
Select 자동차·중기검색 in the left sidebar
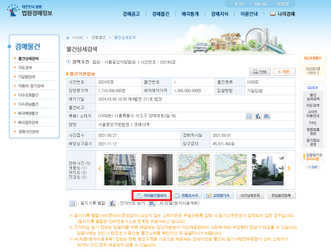click(31, 86)
